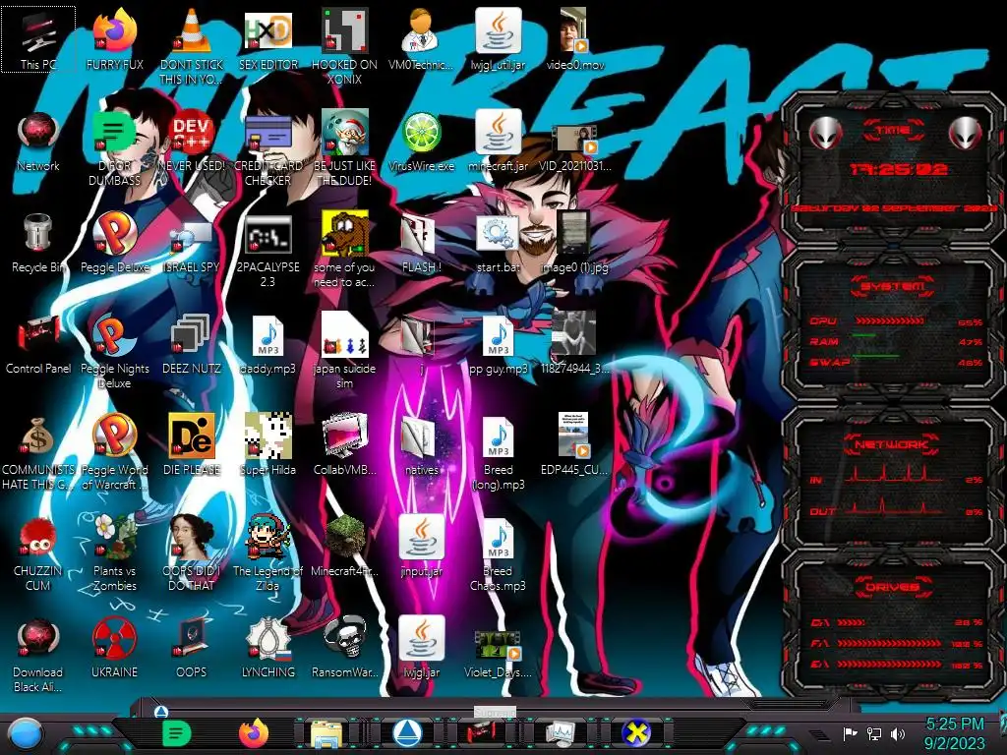Click the left alien head in TIME widget
Screen dimensions: 1007x755
(825, 133)
